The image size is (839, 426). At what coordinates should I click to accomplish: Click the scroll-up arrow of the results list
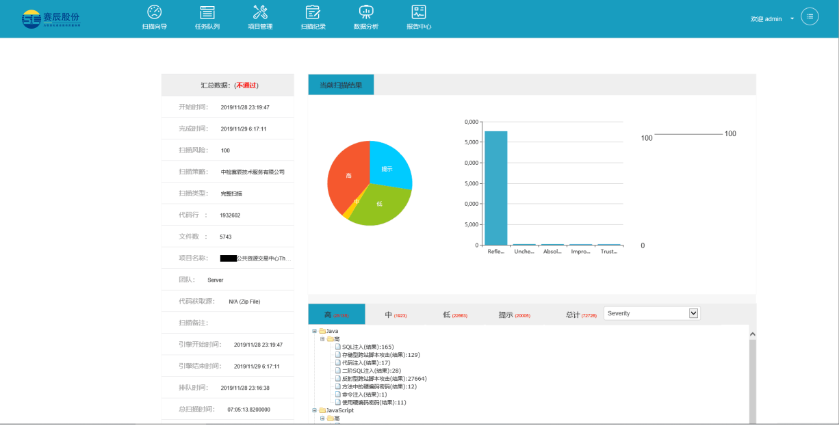tap(752, 334)
